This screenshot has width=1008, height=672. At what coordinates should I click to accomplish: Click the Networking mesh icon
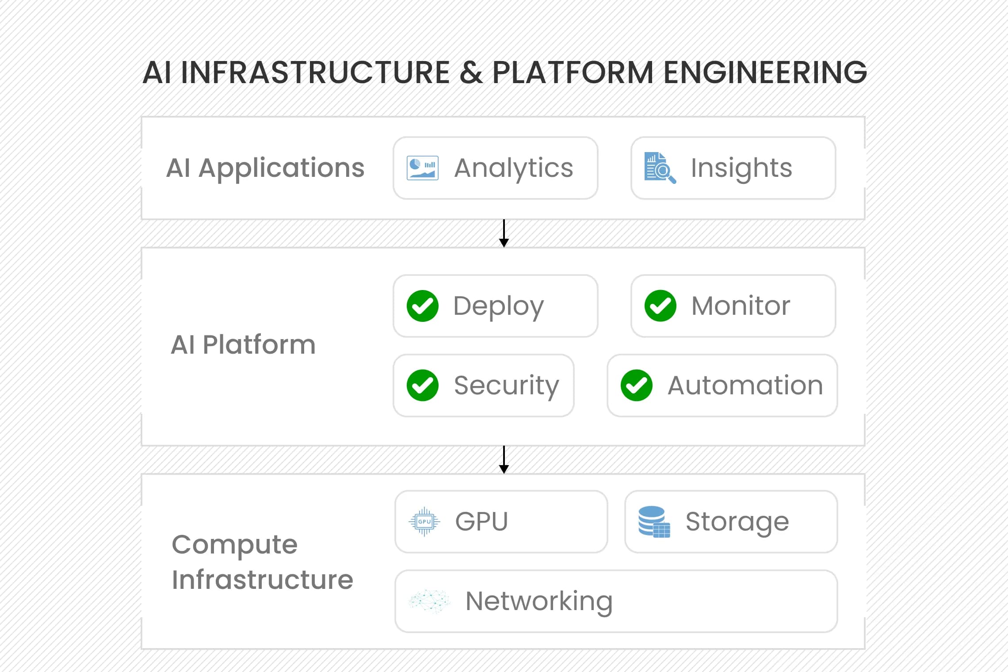[429, 601]
